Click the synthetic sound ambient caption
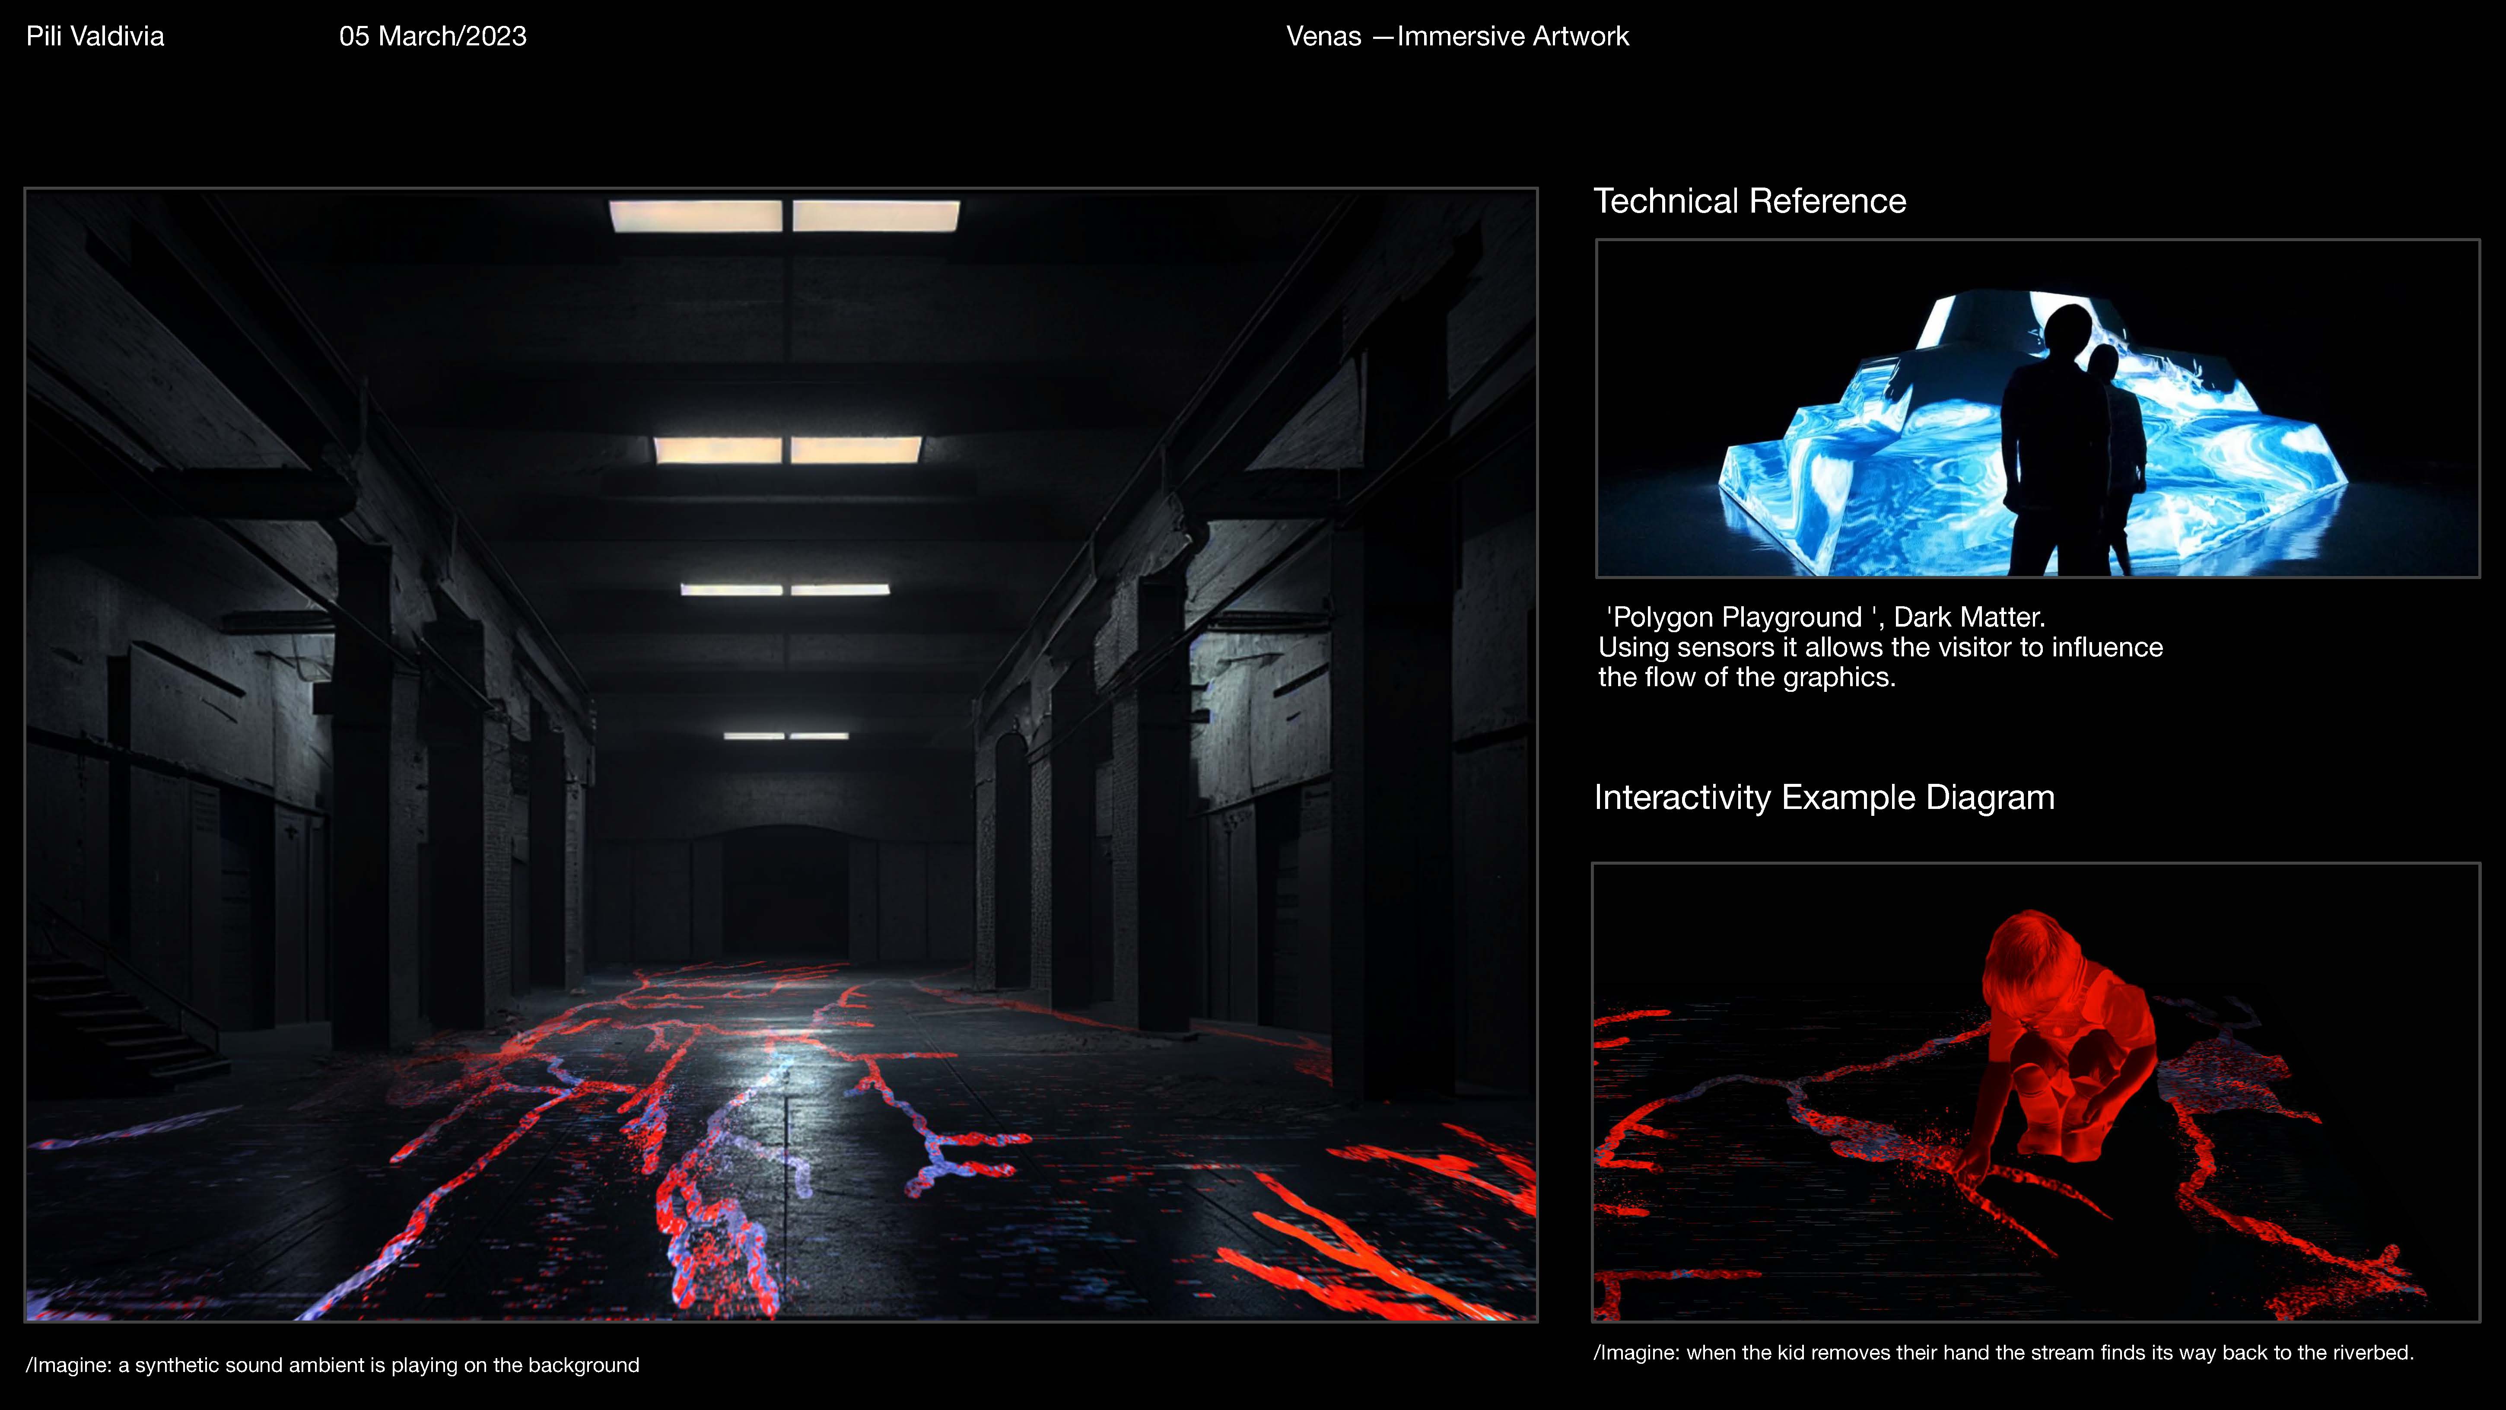This screenshot has width=2506, height=1410. tap(333, 1365)
